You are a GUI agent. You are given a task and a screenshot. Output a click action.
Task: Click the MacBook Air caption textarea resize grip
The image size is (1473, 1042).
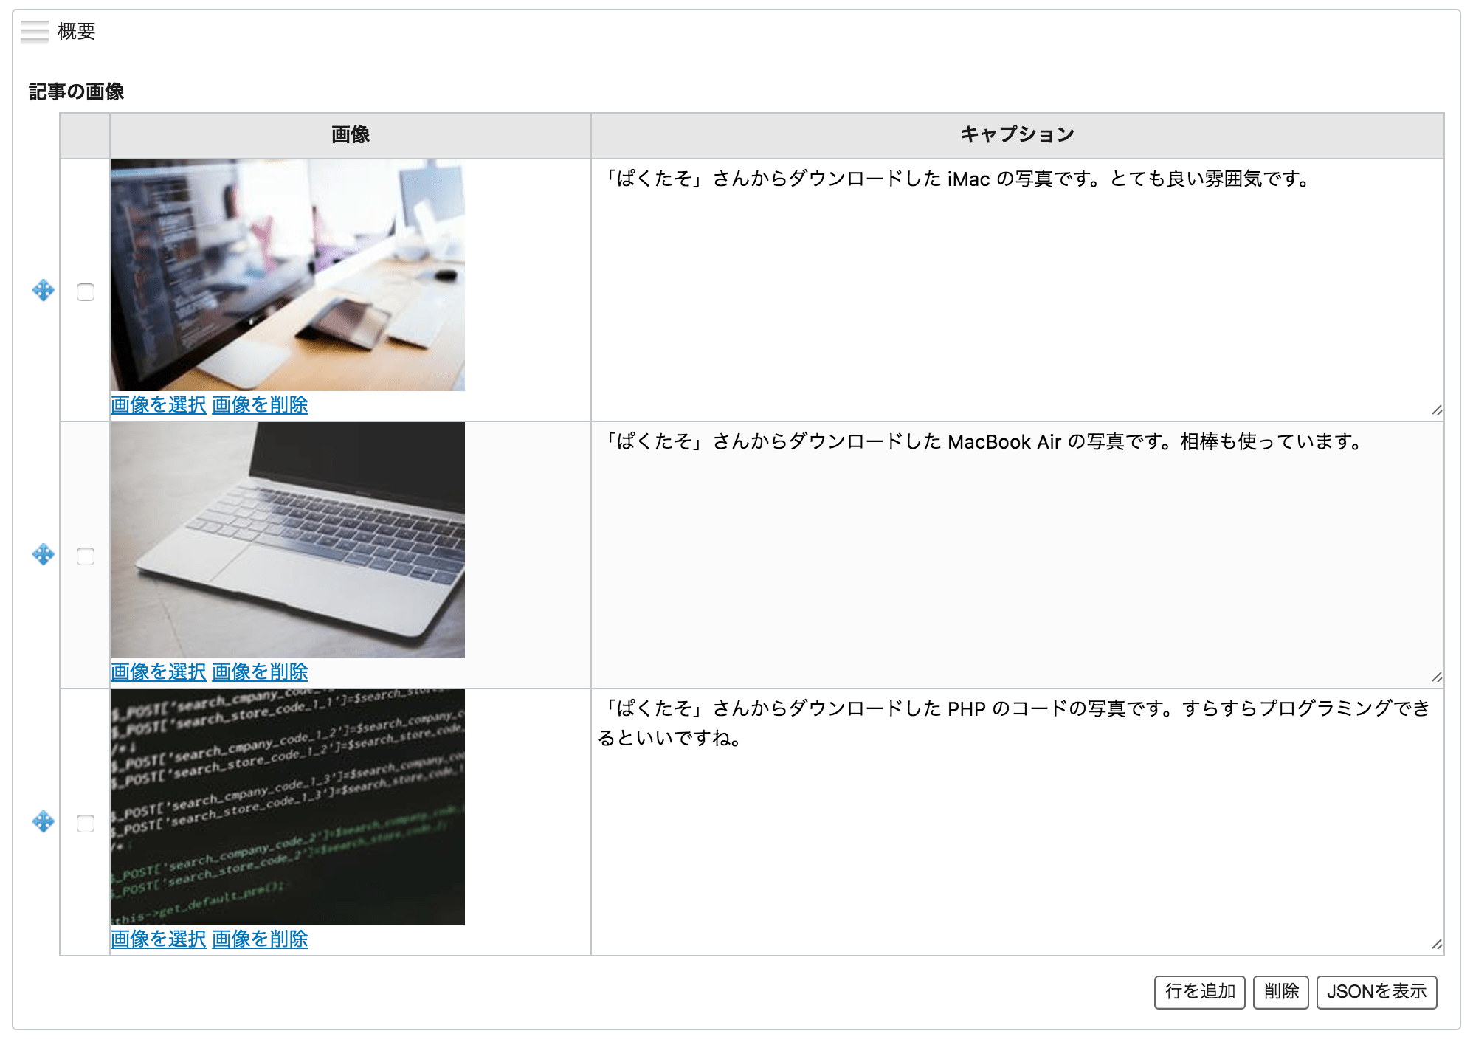click(1436, 677)
